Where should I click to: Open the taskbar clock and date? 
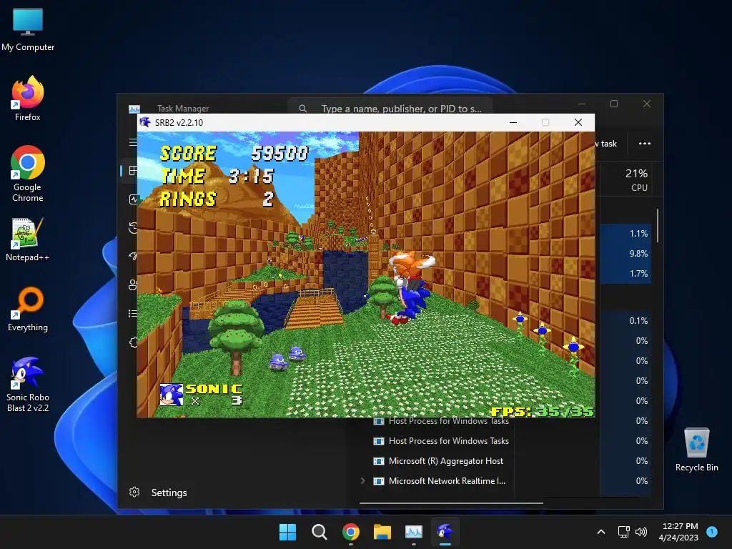pos(679,532)
